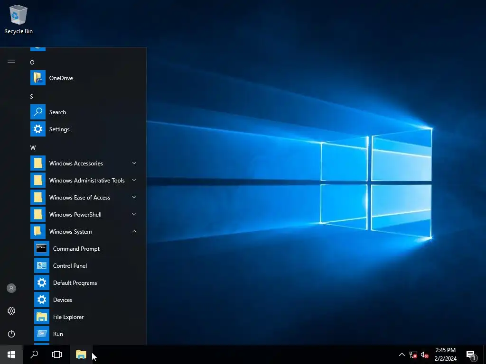Collapse Windows System chevron
This screenshot has width=486, height=364.
(x=134, y=231)
